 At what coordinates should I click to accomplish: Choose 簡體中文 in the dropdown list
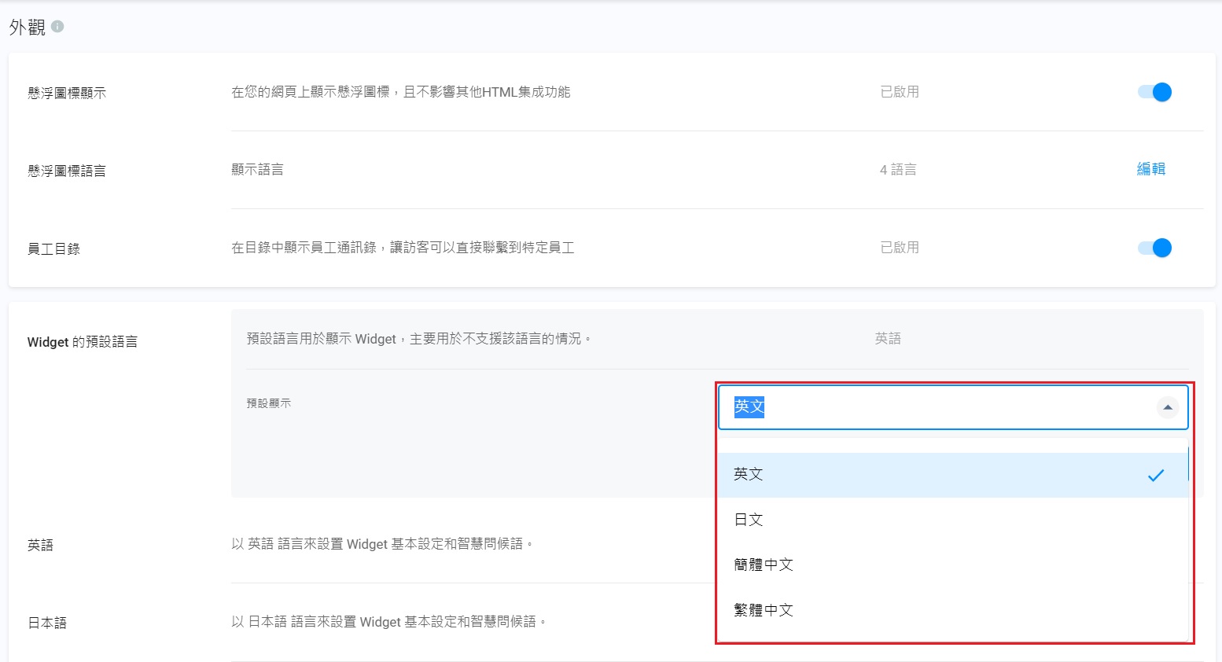coord(763,565)
